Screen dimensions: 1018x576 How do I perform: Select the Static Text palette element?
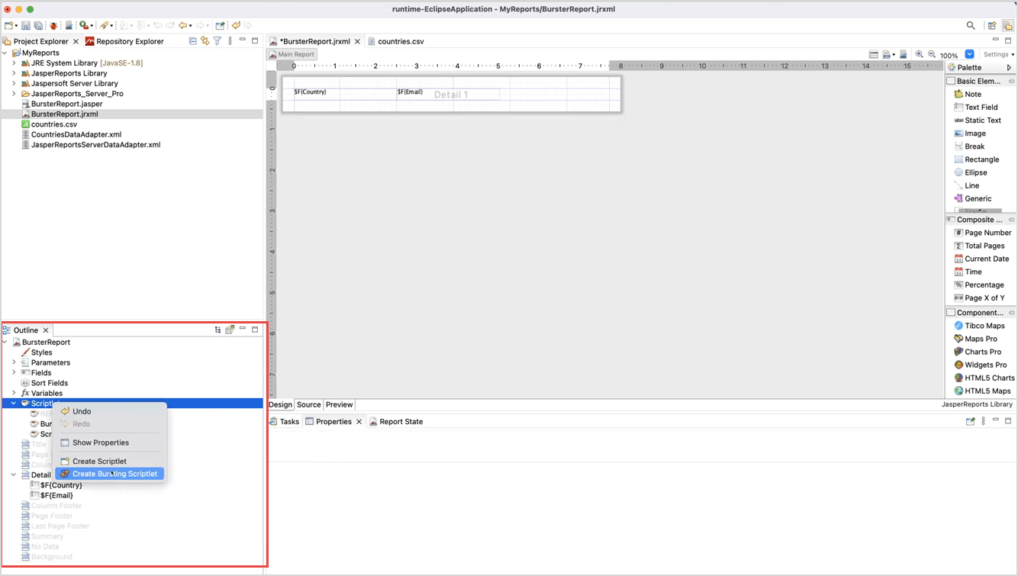pyautogui.click(x=978, y=120)
